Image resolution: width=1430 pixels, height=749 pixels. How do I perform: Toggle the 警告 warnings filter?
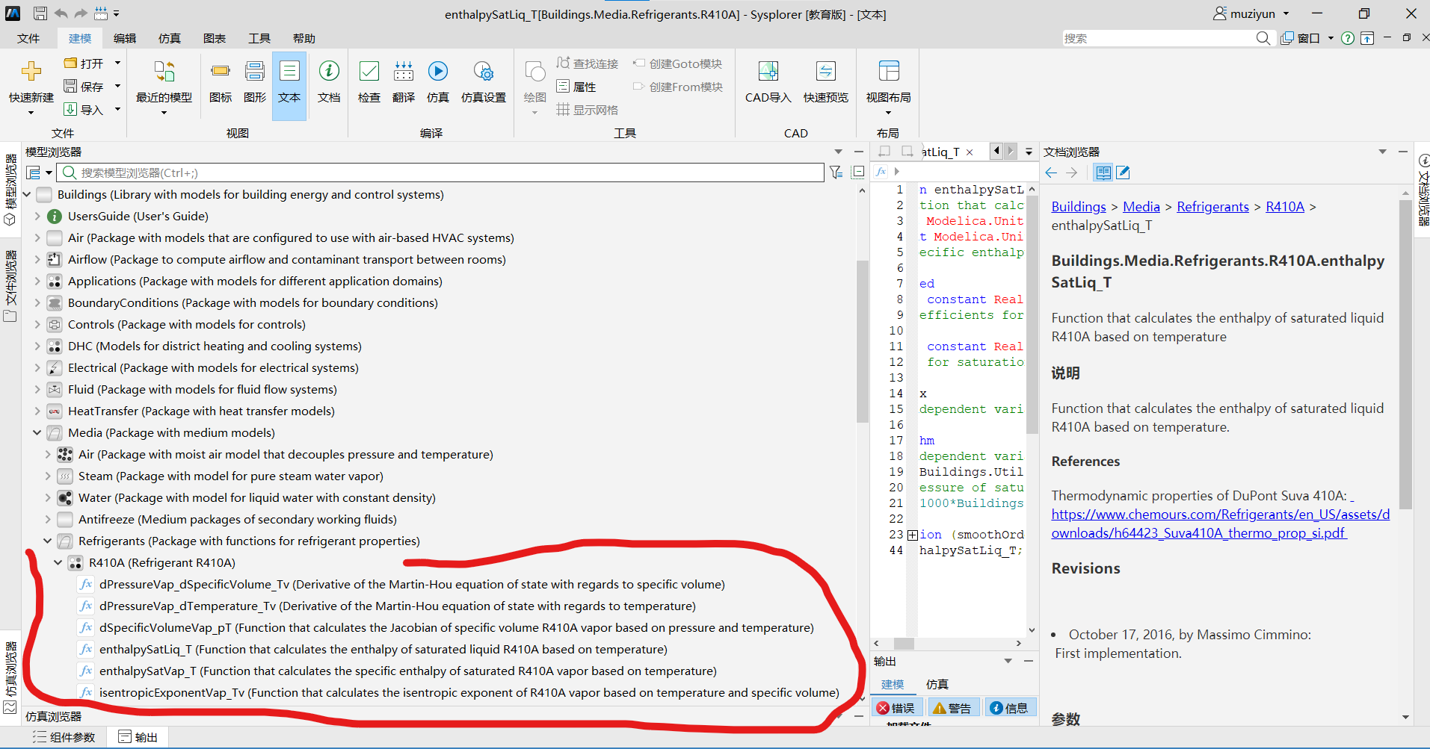pyautogui.click(x=952, y=708)
